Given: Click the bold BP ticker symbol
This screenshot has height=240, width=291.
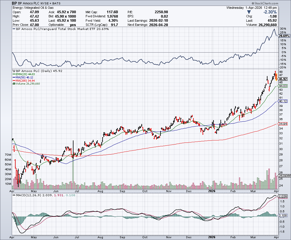Looking at the screenshot, I should [x=14, y=3].
